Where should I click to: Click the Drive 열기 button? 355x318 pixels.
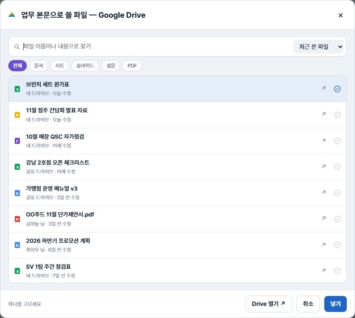(269, 304)
